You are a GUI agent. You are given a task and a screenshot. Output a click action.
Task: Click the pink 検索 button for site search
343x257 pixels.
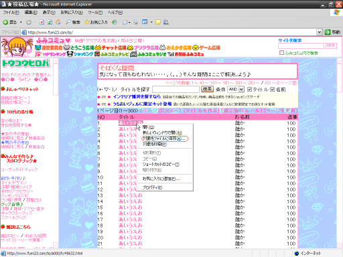point(331,46)
